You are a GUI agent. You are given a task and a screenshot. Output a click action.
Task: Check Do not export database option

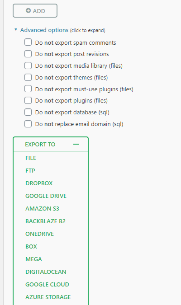[x=28, y=112]
